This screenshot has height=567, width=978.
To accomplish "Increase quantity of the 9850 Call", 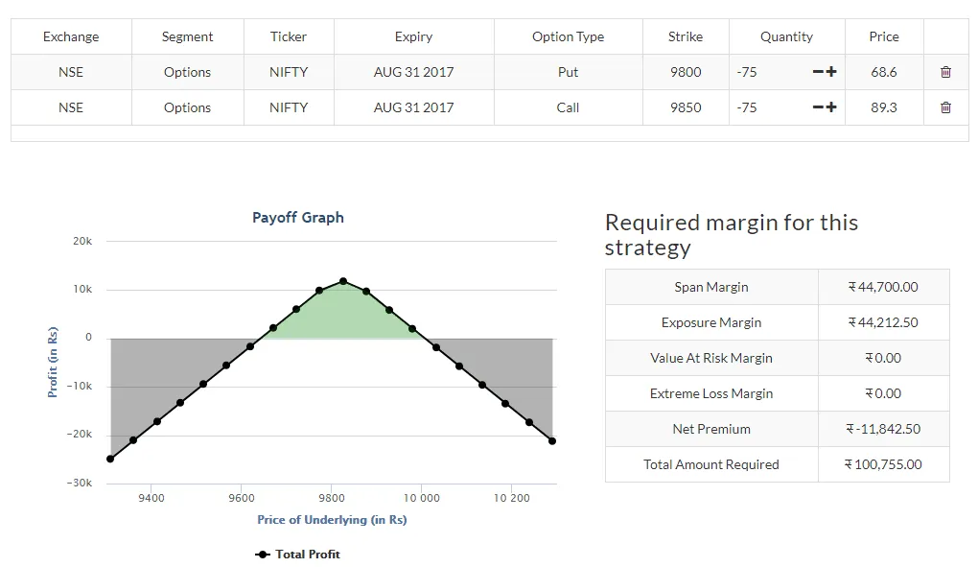I will (830, 107).
